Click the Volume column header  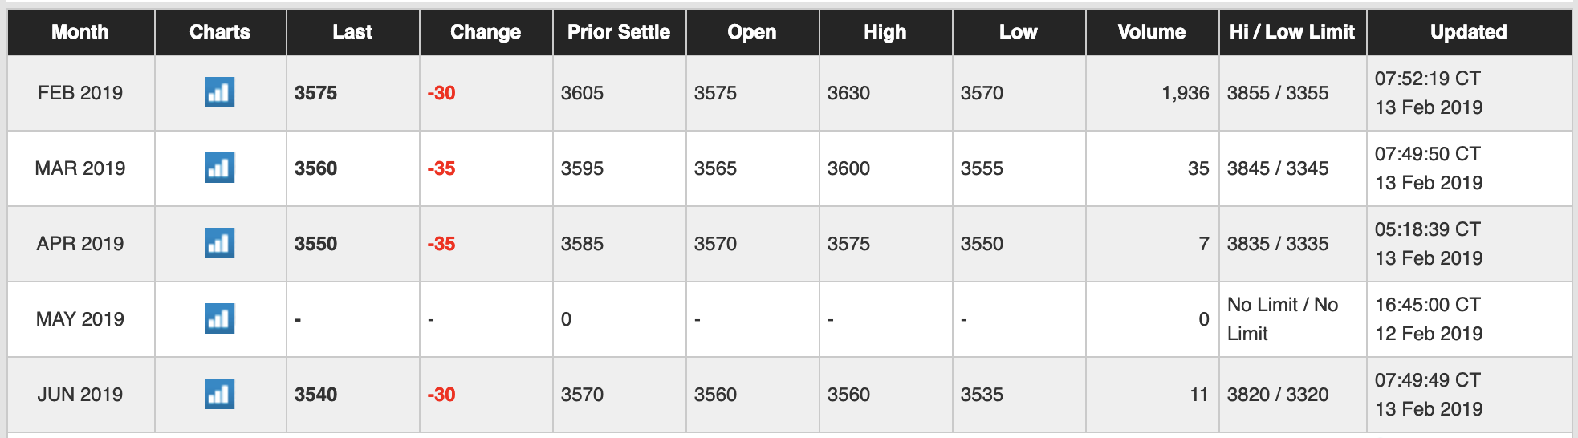1152,32
